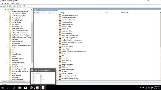Open the Help menu
The image size is (161, 90).
pyautogui.click(x=17, y=3)
